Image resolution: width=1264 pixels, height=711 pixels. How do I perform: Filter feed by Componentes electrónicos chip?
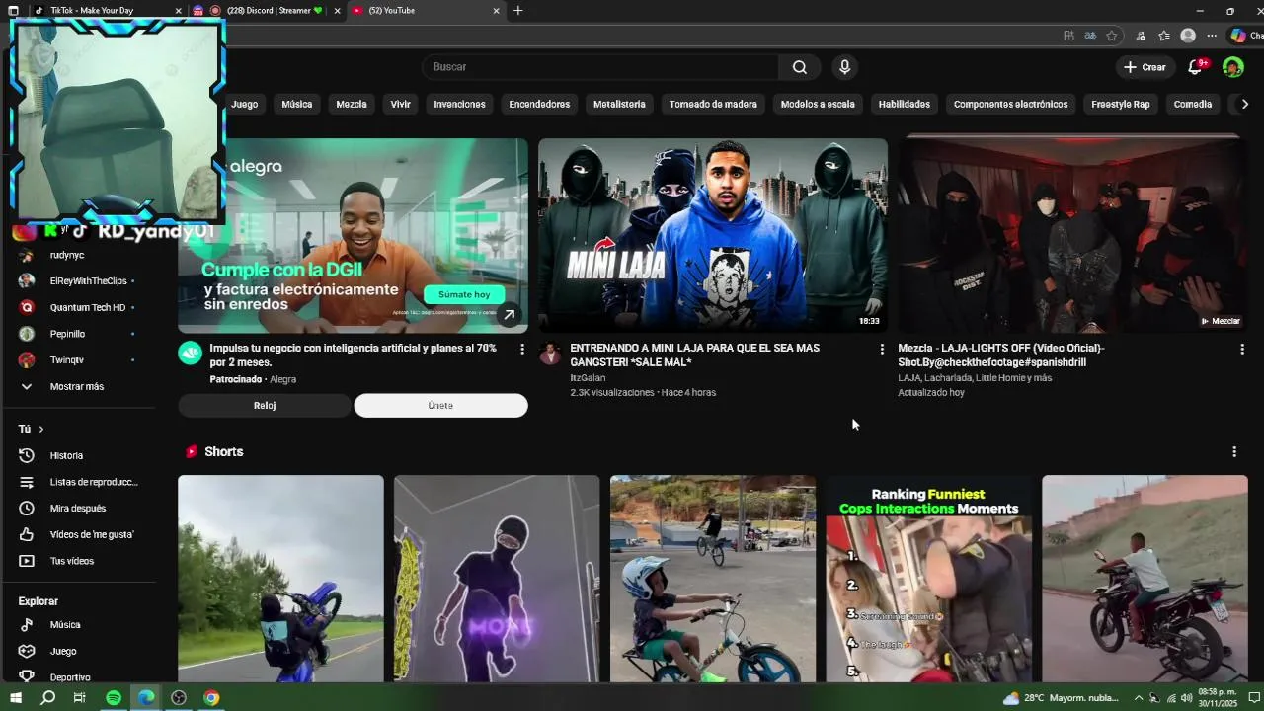click(x=1010, y=104)
